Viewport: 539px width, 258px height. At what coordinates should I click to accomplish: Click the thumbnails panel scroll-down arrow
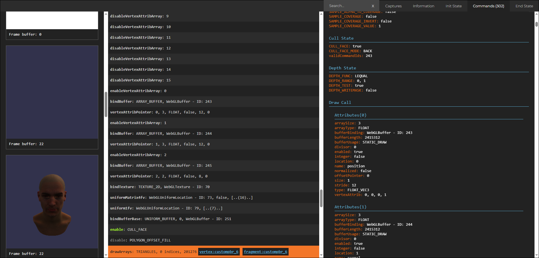(x=106, y=255)
